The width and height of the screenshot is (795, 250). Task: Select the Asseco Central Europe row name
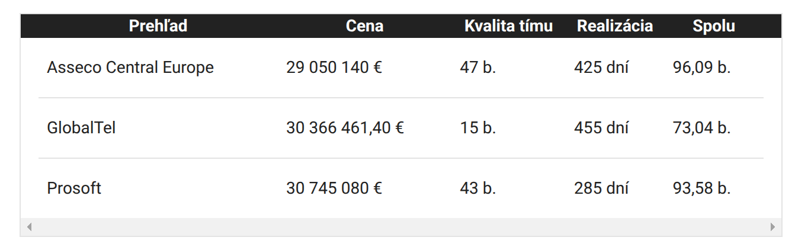click(130, 68)
